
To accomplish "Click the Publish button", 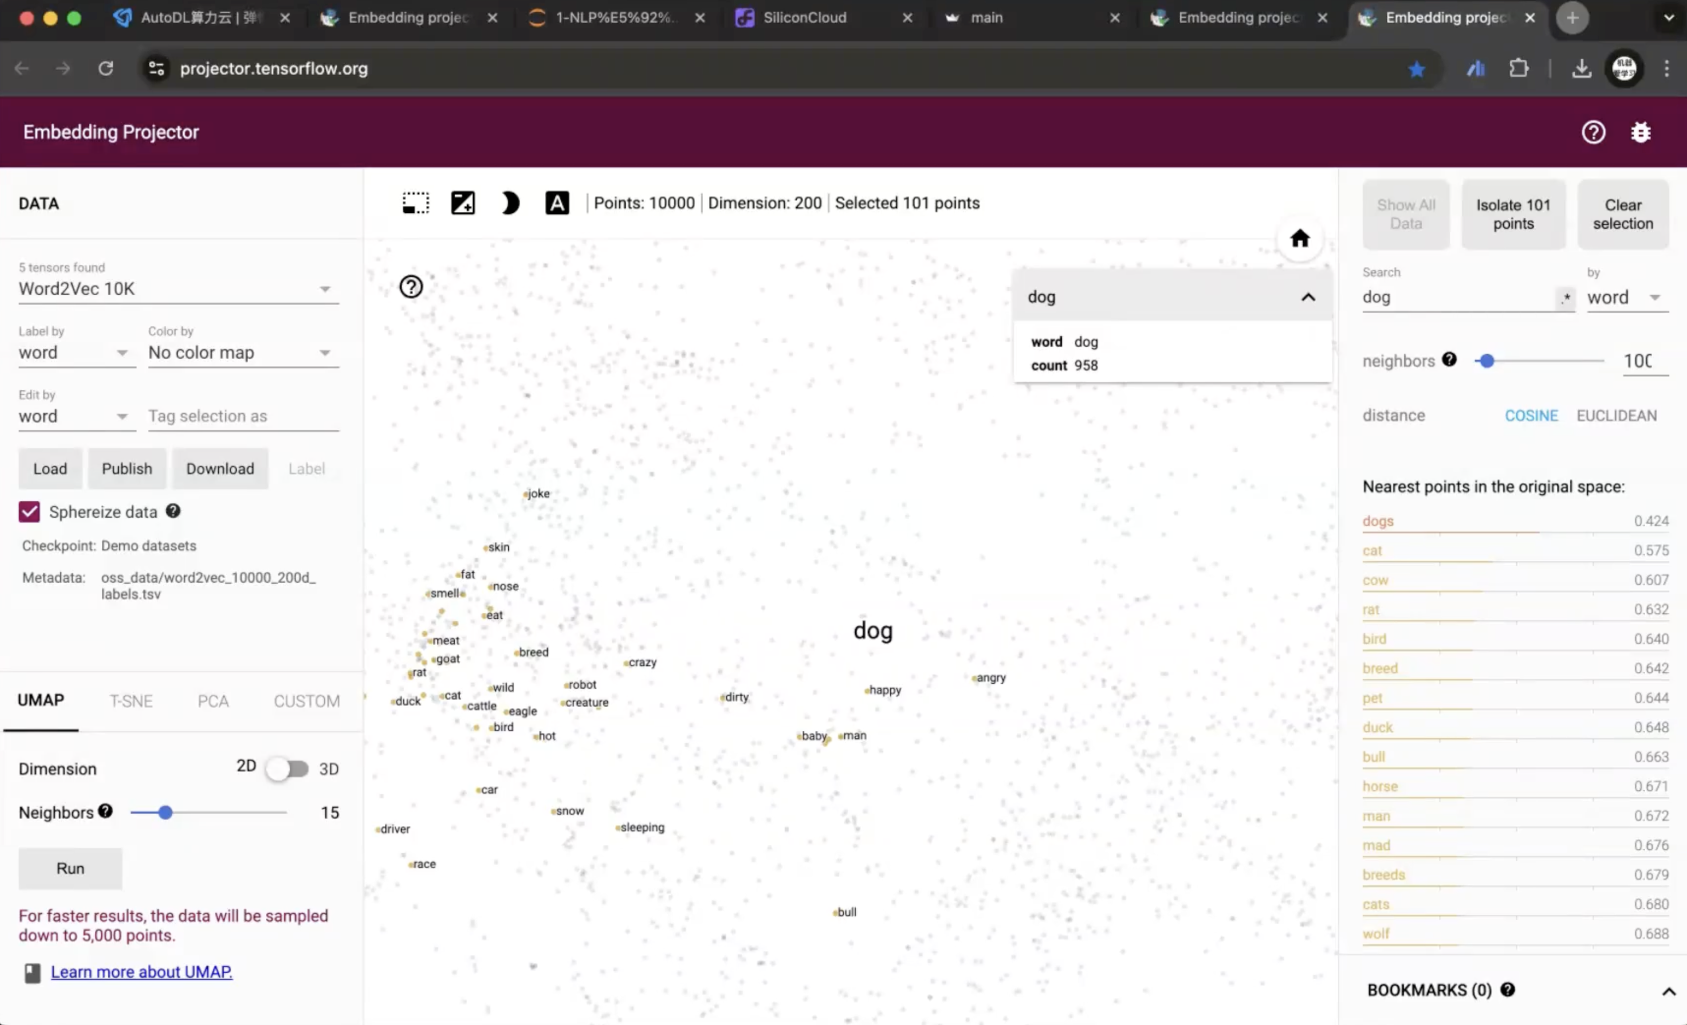I will point(127,468).
